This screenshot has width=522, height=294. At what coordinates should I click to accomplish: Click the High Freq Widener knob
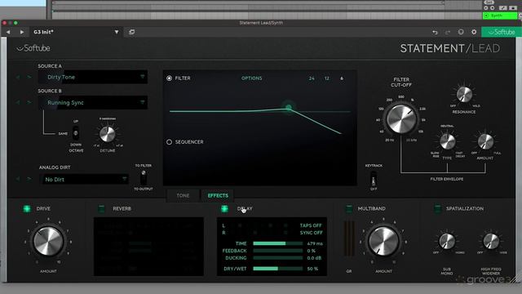[491, 242]
